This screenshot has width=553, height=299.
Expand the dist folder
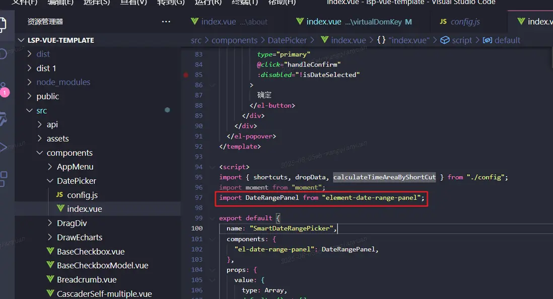click(x=30, y=54)
